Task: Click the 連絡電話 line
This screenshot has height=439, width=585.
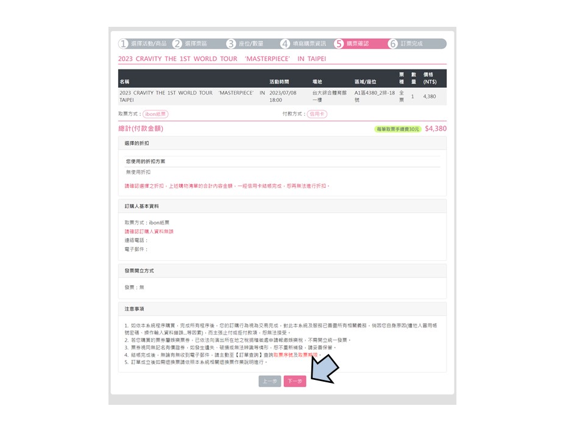Action: [x=136, y=240]
